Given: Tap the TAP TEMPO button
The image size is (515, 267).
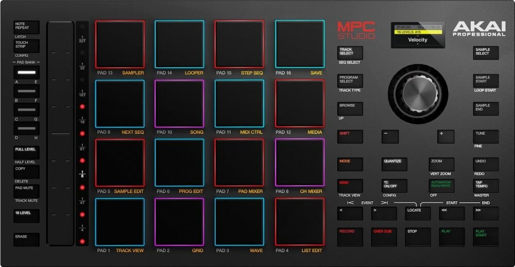Looking at the screenshot, I should [x=486, y=186].
